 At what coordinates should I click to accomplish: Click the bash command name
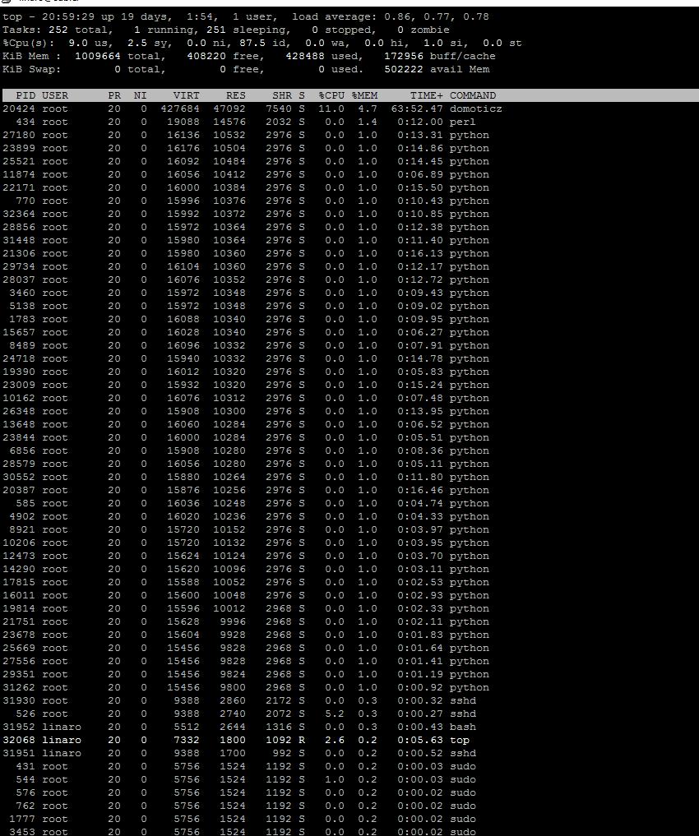point(463,727)
